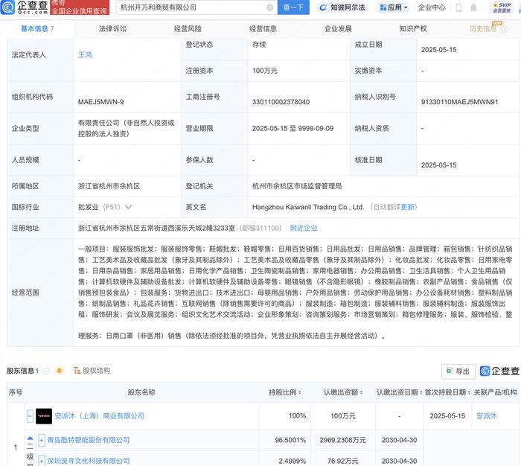Open 深圳灵寻文化科技有限公司 link
521x466 pixels.
coord(89,461)
